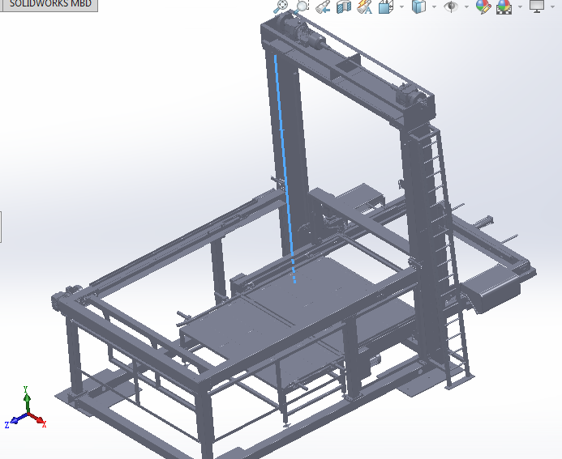Expand the View Orientation dropdown arrow
The width and height of the screenshot is (562, 459).
pos(401,6)
